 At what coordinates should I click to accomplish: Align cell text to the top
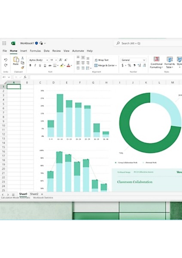tap(78, 58)
